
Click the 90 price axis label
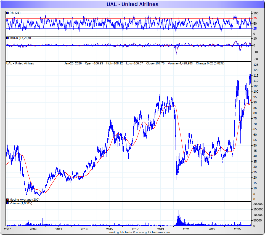coord(255,102)
